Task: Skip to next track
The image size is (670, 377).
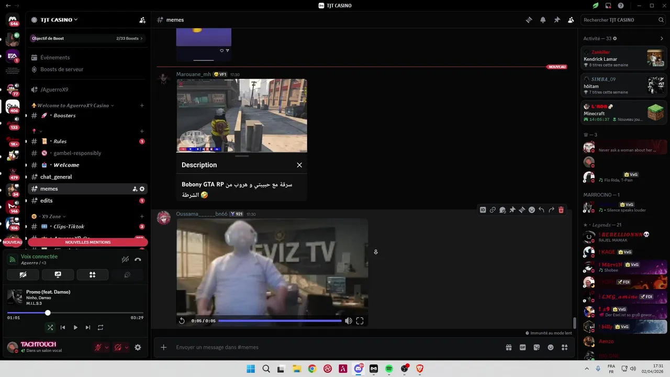Action: click(x=88, y=327)
